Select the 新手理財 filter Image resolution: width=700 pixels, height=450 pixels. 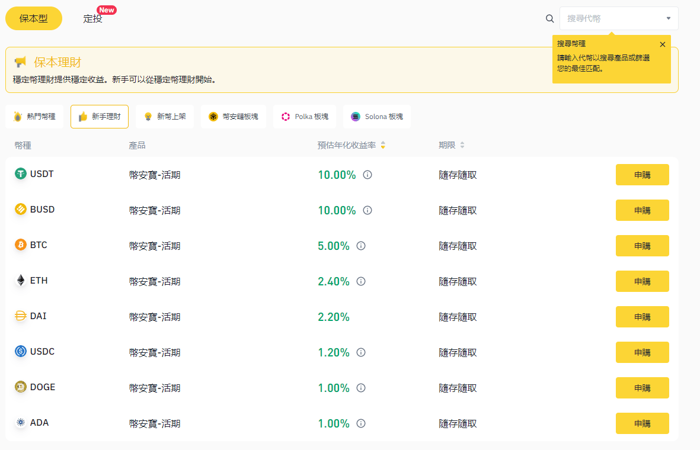click(x=100, y=117)
